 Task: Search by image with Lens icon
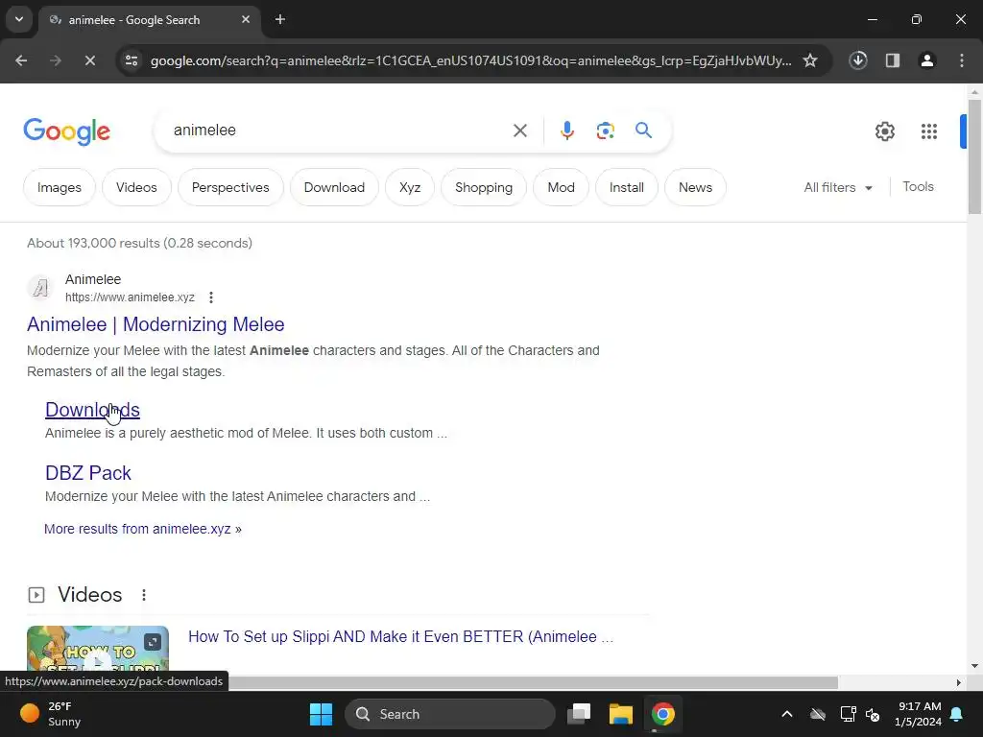(605, 131)
